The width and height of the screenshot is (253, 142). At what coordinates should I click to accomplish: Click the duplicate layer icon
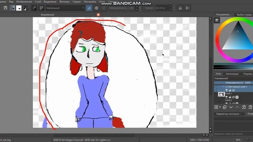pyautogui.click(x=225, y=107)
